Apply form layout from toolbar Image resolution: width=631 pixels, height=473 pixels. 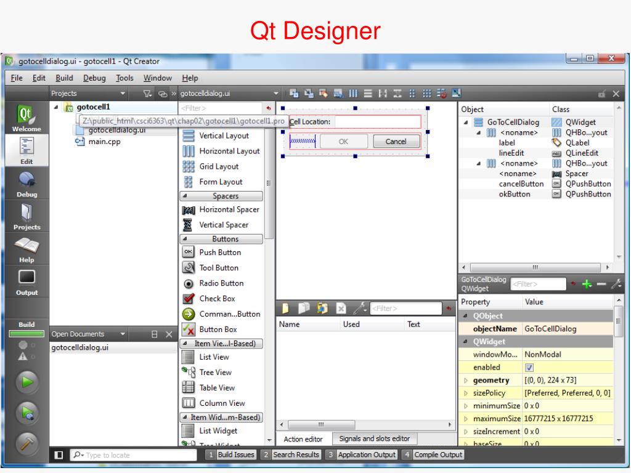[412, 94]
